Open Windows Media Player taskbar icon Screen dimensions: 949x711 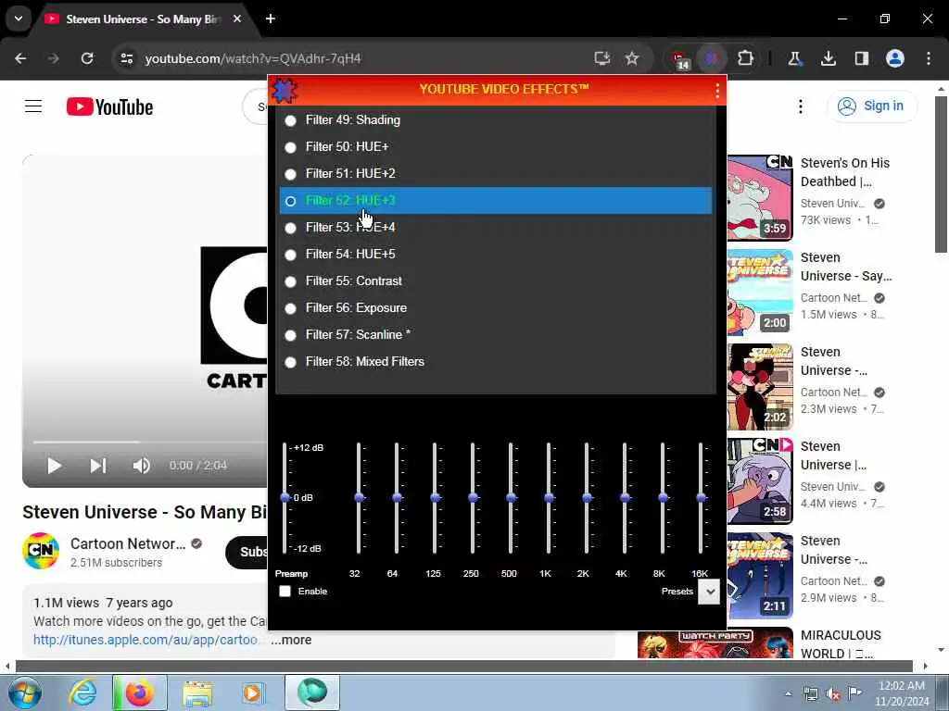[x=254, y=692]
